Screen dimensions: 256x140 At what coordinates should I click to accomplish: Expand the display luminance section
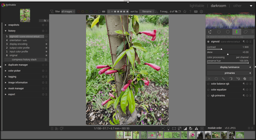click(229, 67)
